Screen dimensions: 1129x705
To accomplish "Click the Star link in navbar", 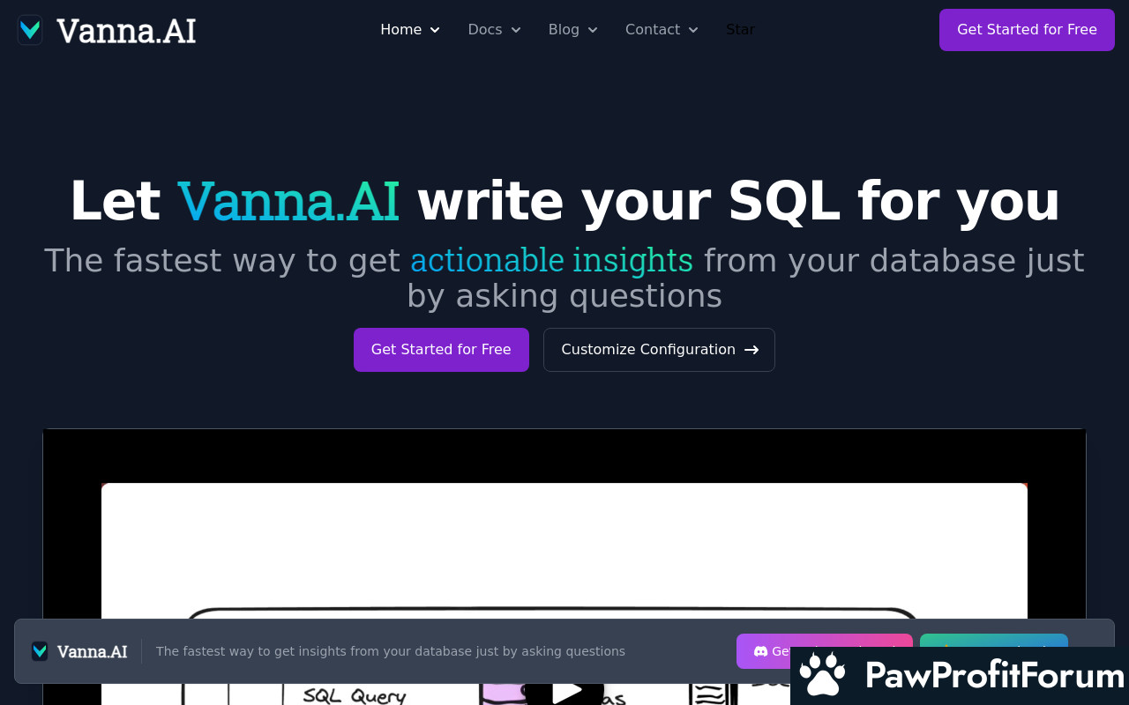I will click(x=740, y=30).
